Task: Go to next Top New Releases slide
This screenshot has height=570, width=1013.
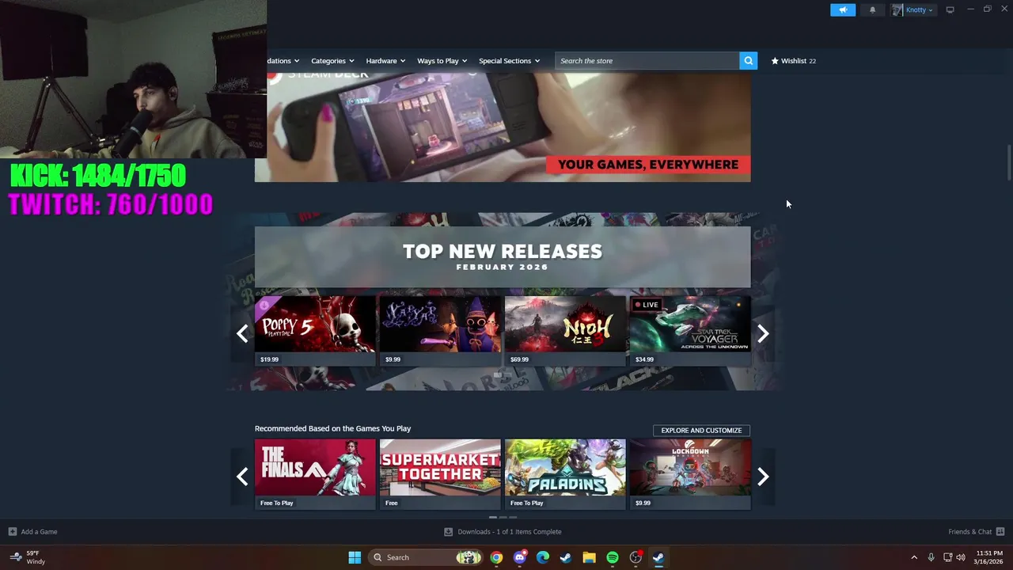Action: [x=763, y=333]
